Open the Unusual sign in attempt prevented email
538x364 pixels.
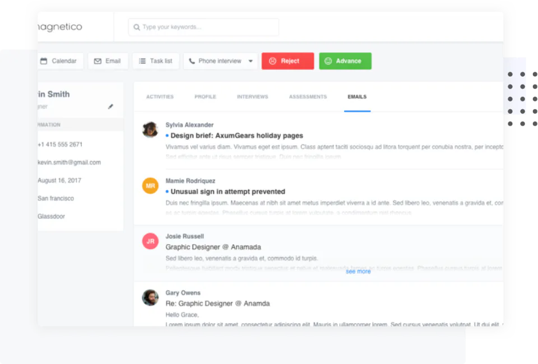(228, 192)
